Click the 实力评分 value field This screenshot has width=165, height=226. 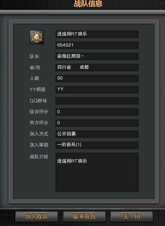tap(97, 123)
